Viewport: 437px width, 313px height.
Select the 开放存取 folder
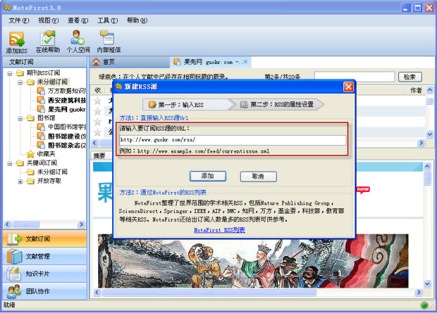coord(44,181)
